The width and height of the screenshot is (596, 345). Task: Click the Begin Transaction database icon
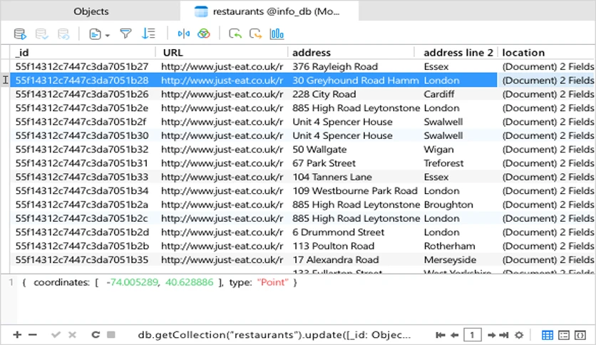tap(20, 34)
